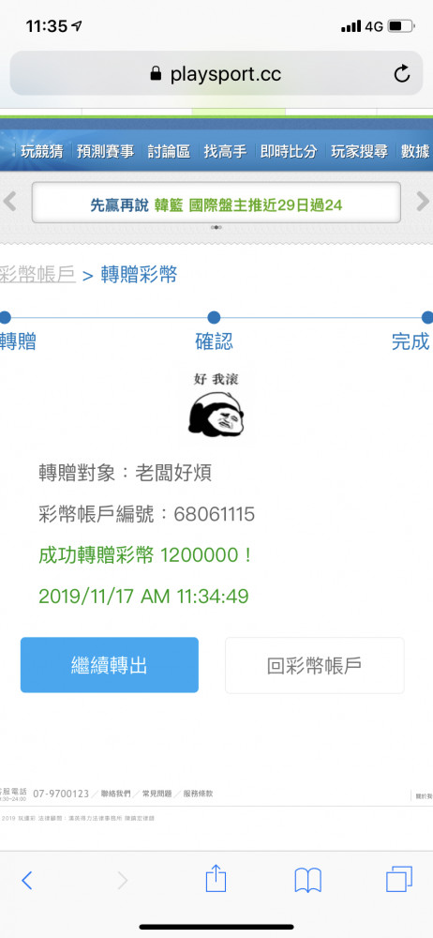Click the 繼續轉出 blue button
Screen dimensions: 433x938
[110, 665]
